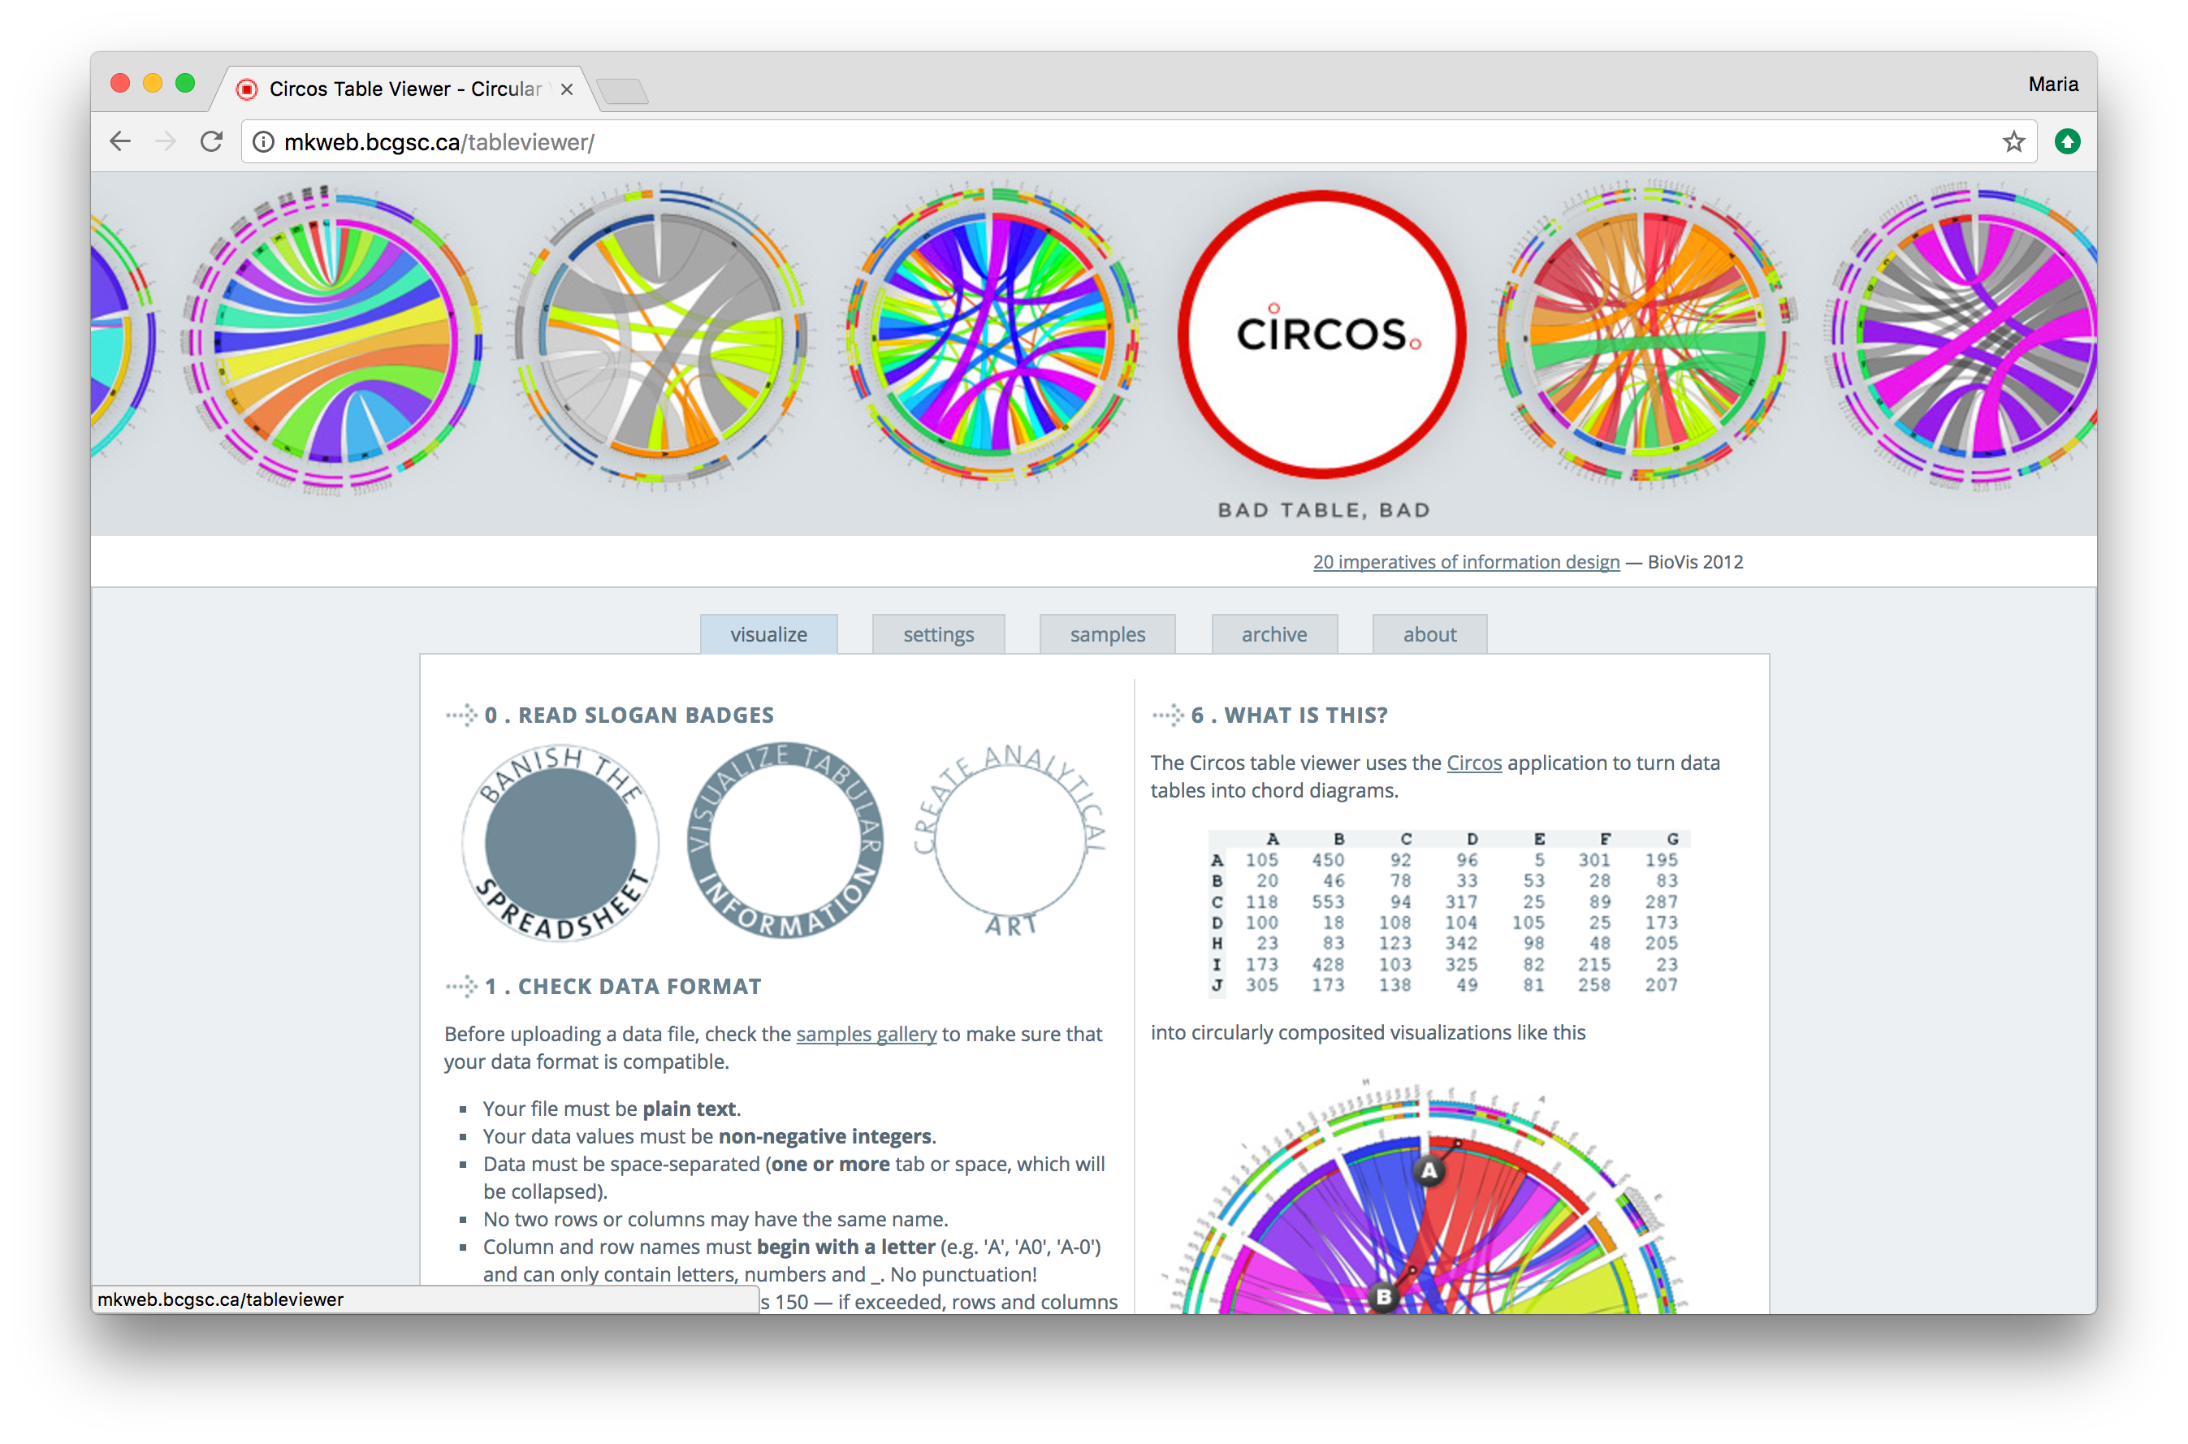The height and width of the screenshot is (1444, 2188).
Task: Open the 20 imperatives of information design link
Action: click(x=1466, y=562)
